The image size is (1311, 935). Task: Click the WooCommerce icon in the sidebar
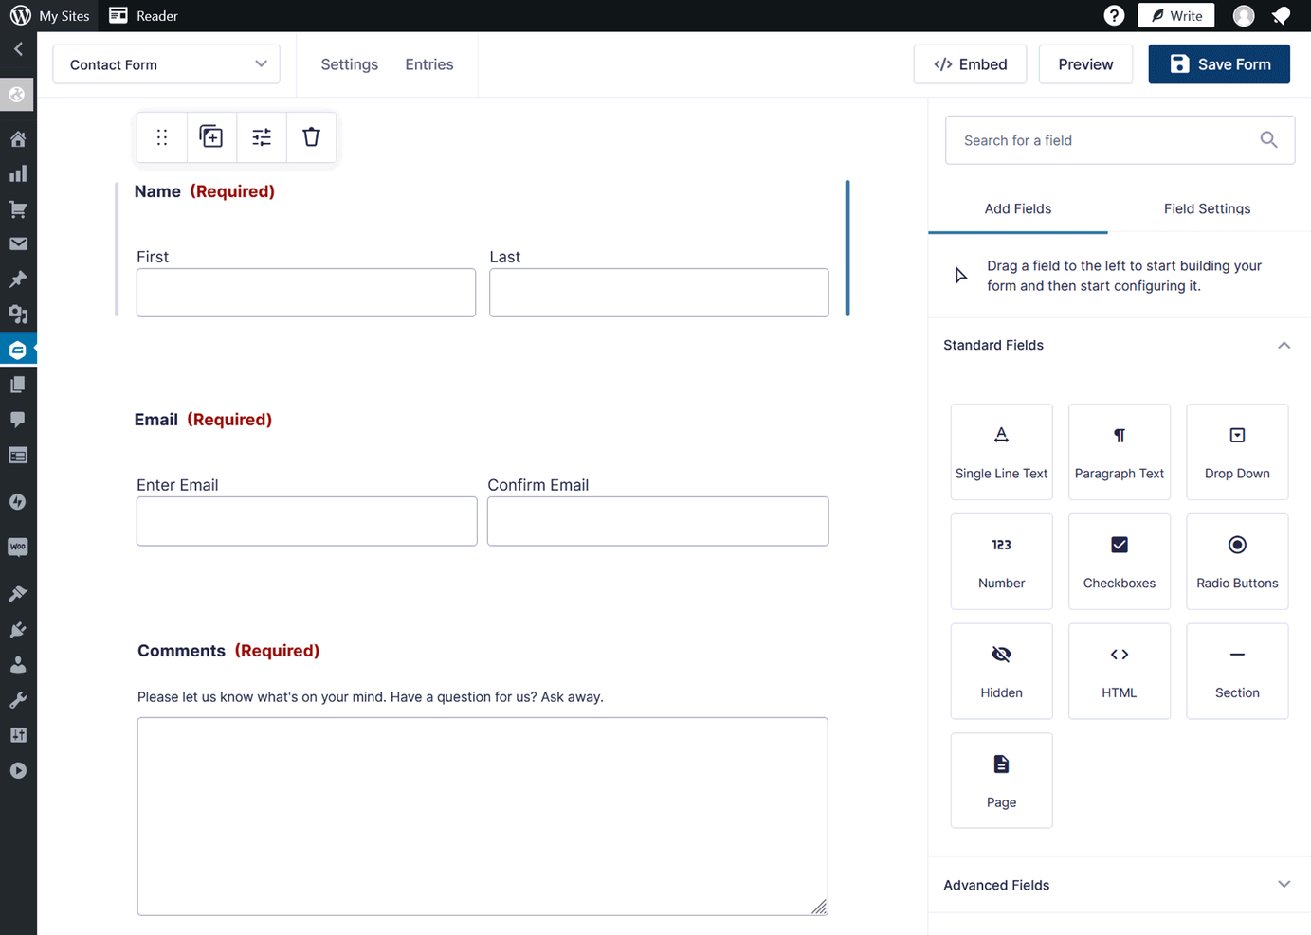(18, 547)
